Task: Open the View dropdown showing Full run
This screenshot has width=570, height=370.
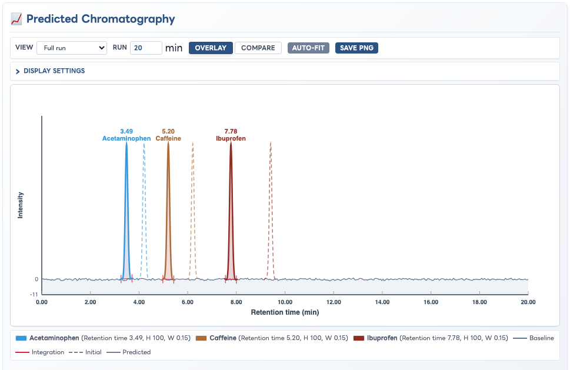Action: tap(72, 48)
